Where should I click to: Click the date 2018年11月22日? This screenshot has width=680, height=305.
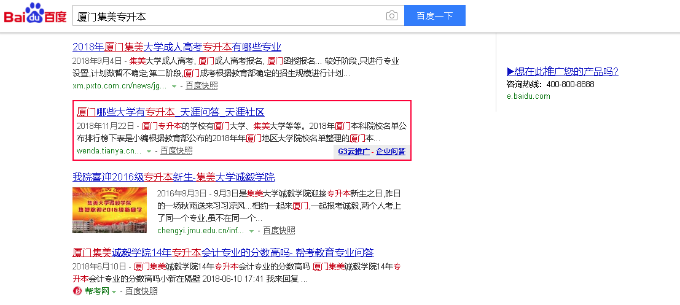point(106,126)
